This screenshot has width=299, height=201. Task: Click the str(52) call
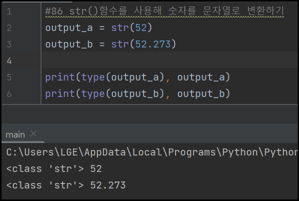[x=131, y=28]
